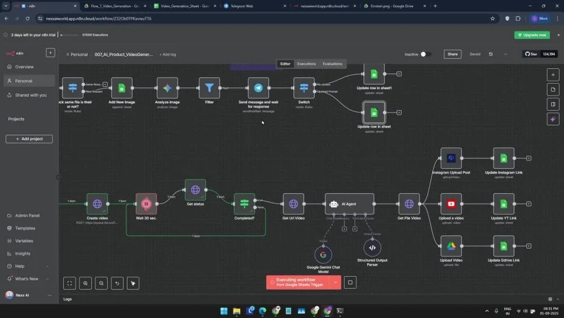The height and width of the screenshot is (318, 564).
Task: Open the workflow history icon
Action: point(491,54)
